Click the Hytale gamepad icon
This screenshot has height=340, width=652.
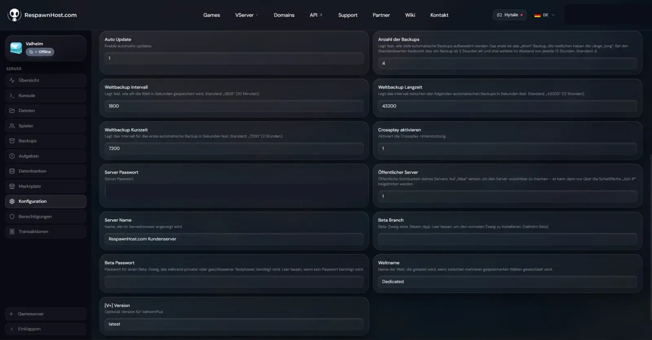pyautogui.click(x=499, y=15)
